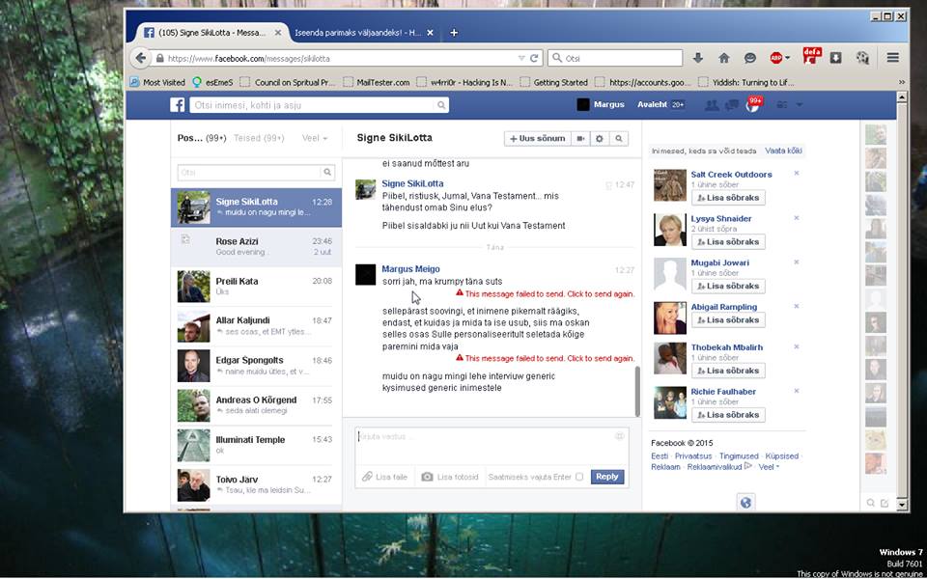927x579 pixels.
Task: Open conversation settings gear icon
Action: tap(600, 138)
